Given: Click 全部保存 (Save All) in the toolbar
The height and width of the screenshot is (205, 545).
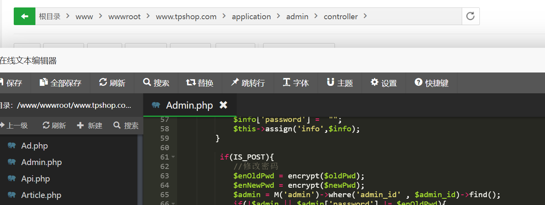Looking at the screenshot, I should (x=61, y=83).
